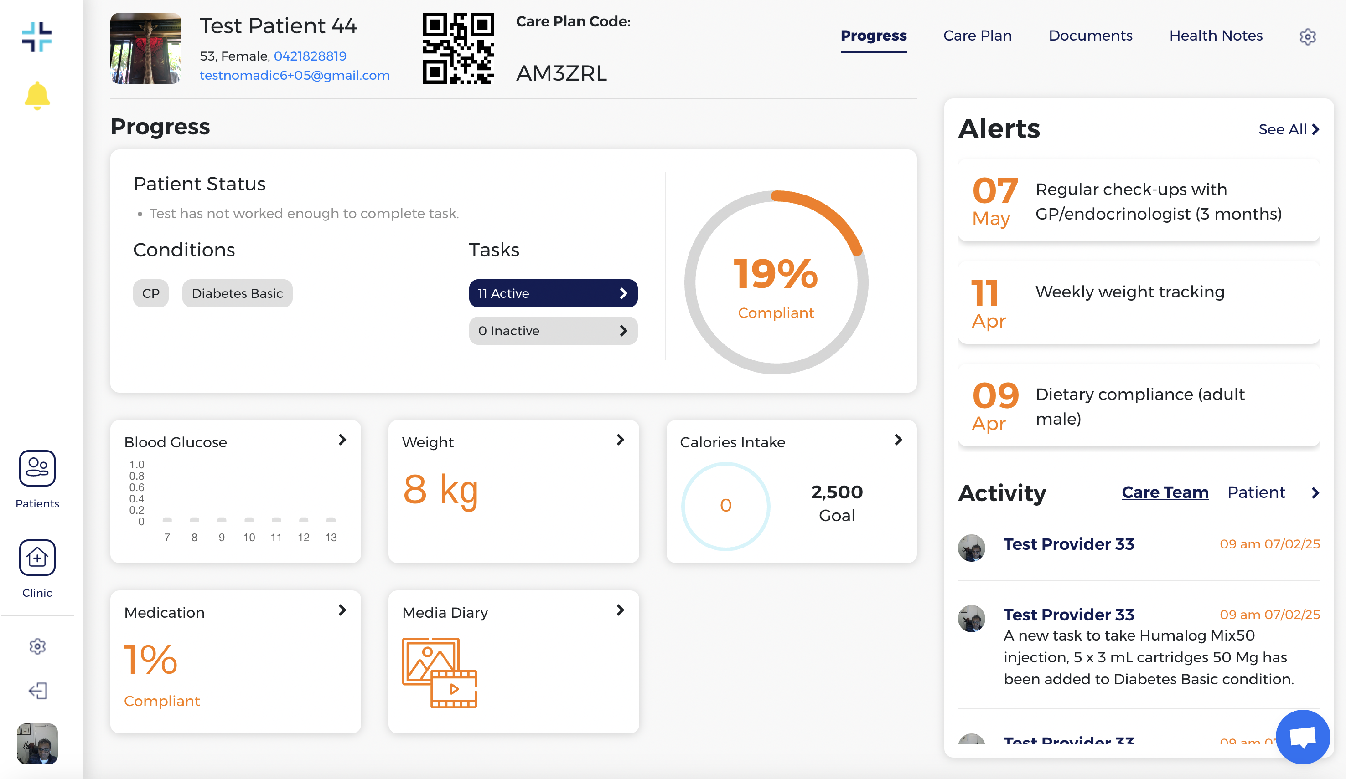Click the QR code image
1346x779 pixels.
click(458, 48)
